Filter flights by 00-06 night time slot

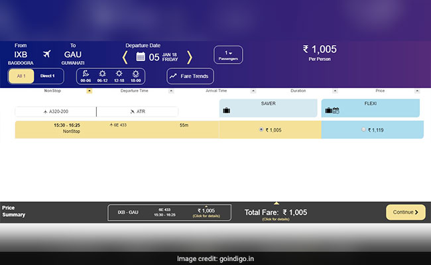pos(86,76)
